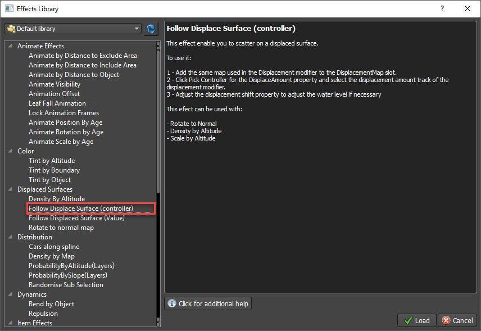Collapse the Color category arrow
This screenshot has width=481, height=331.
click(10, 151)
